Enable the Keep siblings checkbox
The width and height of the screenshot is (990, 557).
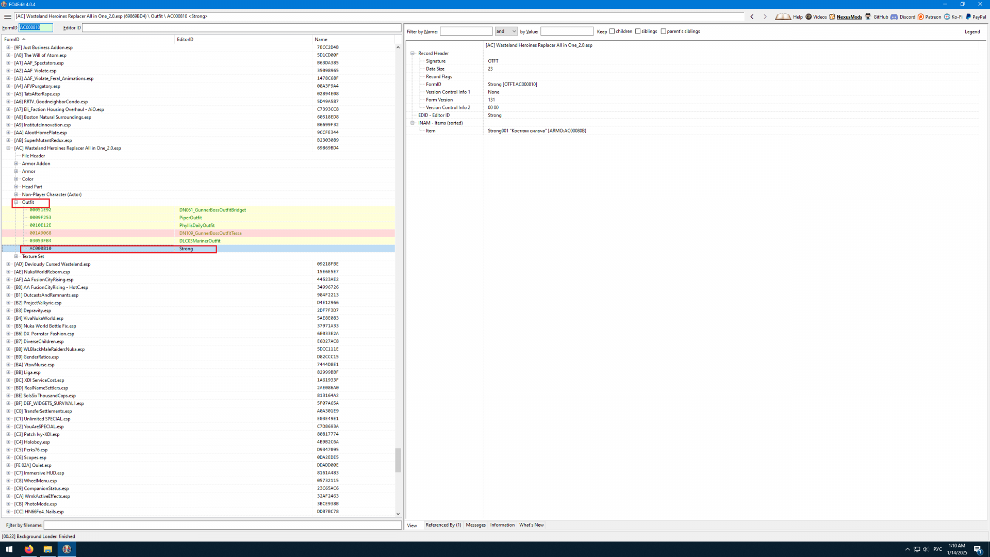[638, 31]
